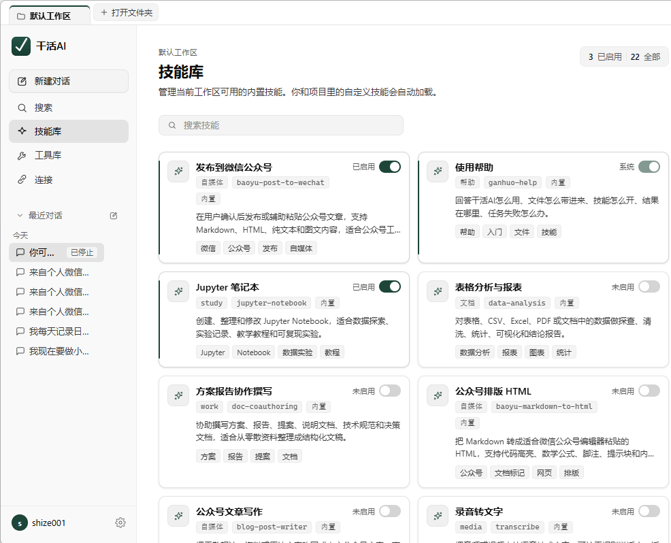
Task: Open the first 来自个人微信... conversation
Action: (x=56, y=272)
